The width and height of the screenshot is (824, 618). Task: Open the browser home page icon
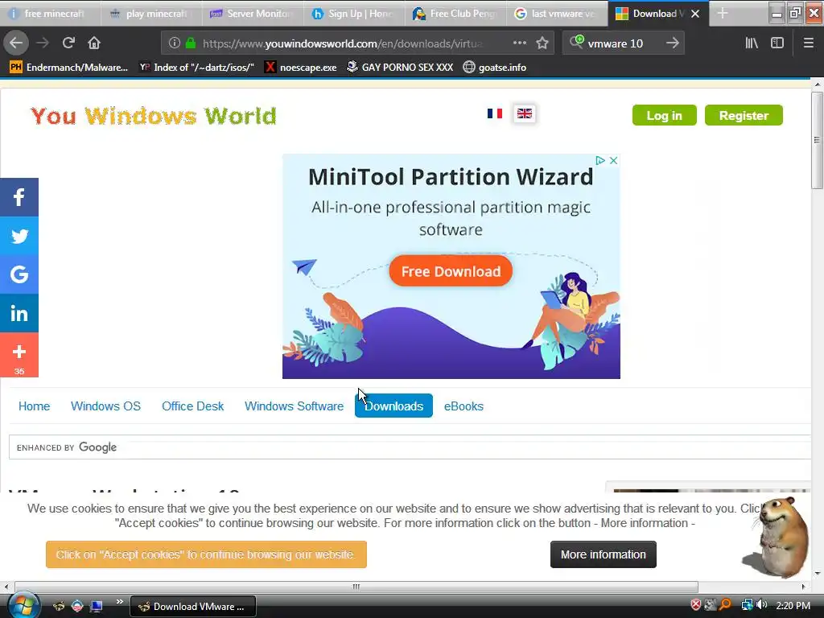[94, 43]
